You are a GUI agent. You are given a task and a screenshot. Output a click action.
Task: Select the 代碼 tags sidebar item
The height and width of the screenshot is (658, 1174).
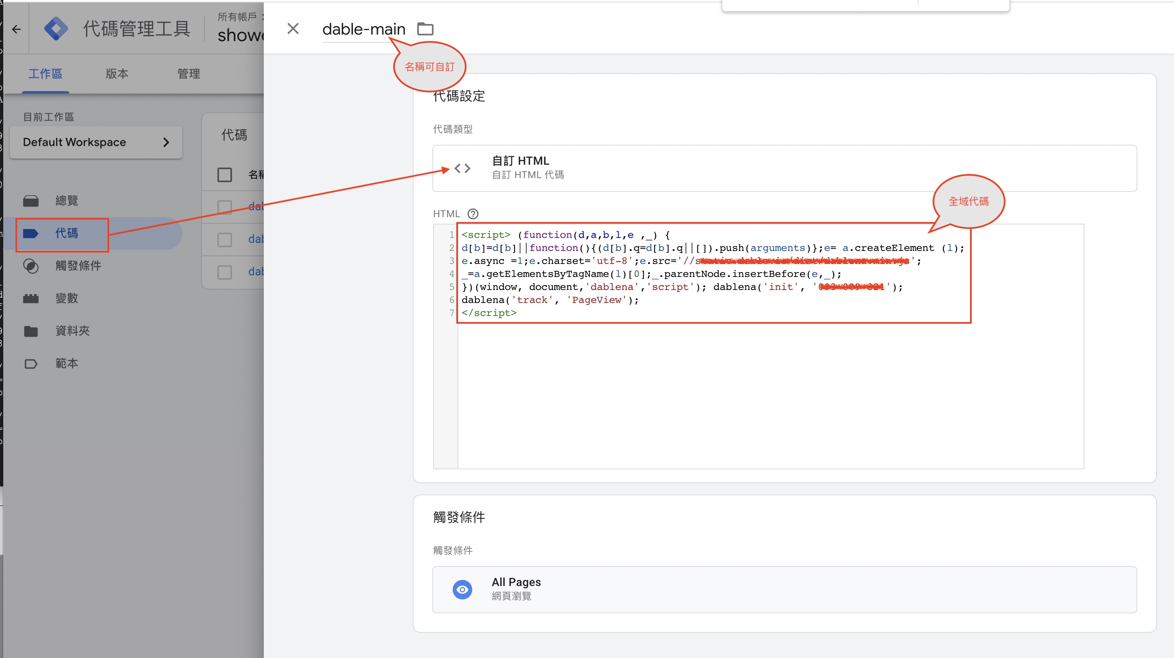tap(66, 233)
